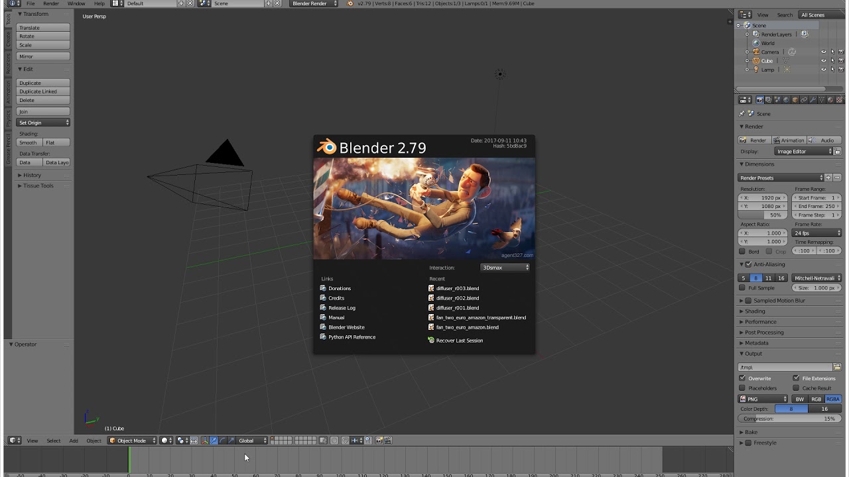Open the Help menu
Viewport: 849px width, 477px height.
pos(99,3)
